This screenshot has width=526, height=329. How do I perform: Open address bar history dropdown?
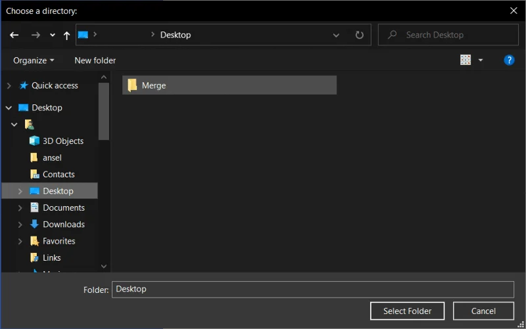click(x=336, y=35)
